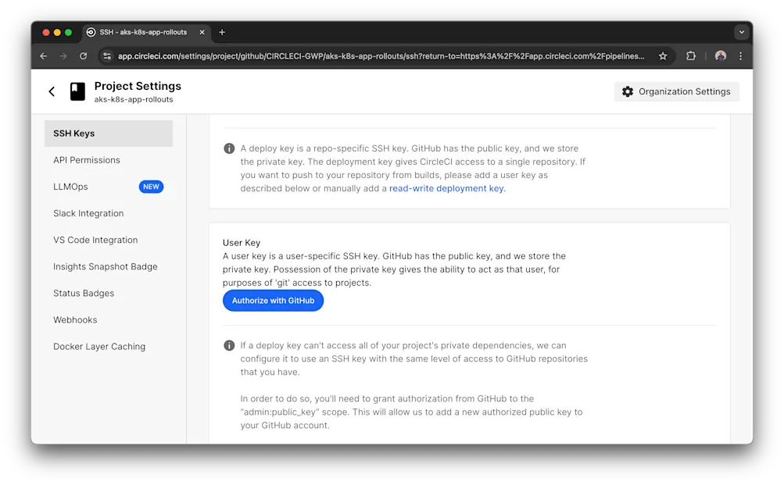Image resolution: width=784 pixels, height=485 pixels.
Task: Click the NEW badge next to LLMOps
Action: (151, 187)
